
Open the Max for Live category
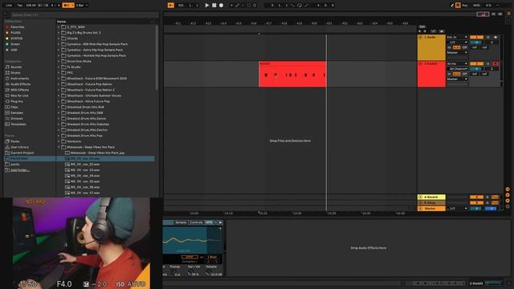coord(19,96)
